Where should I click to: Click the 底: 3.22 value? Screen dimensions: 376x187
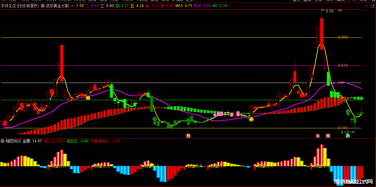click(152, 6)
